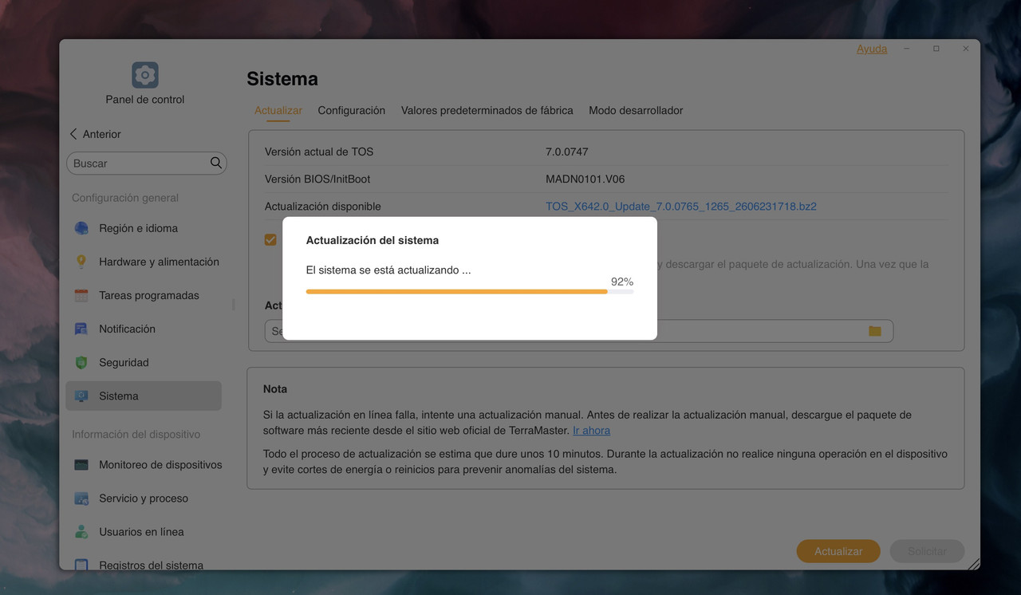The width and height of the screenshot is (1021, 595).
Task: Close the Panel de control window
Action: click(966, 49)
